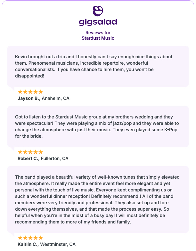Select reviewer name Kaitlin C.

[29, 244]
